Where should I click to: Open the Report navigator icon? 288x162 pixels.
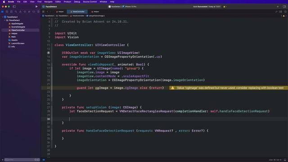point(38,12)
